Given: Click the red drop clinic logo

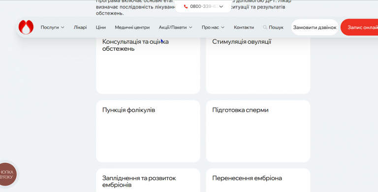Looking at the screenshot, I should coord(26,27).
